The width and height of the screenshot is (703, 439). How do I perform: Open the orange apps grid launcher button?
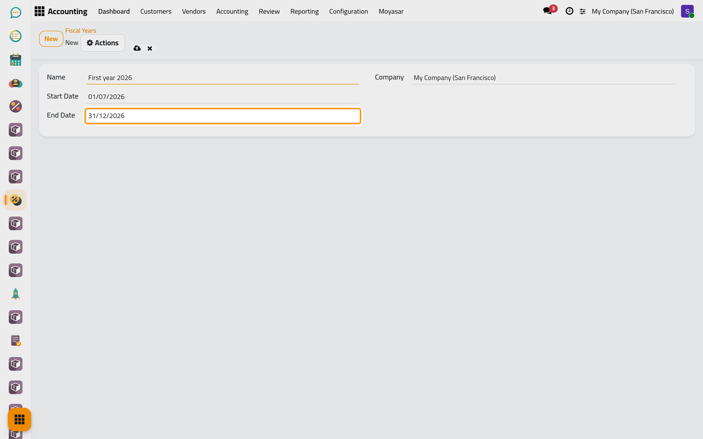pyautogui.click(x=19, y=419)
